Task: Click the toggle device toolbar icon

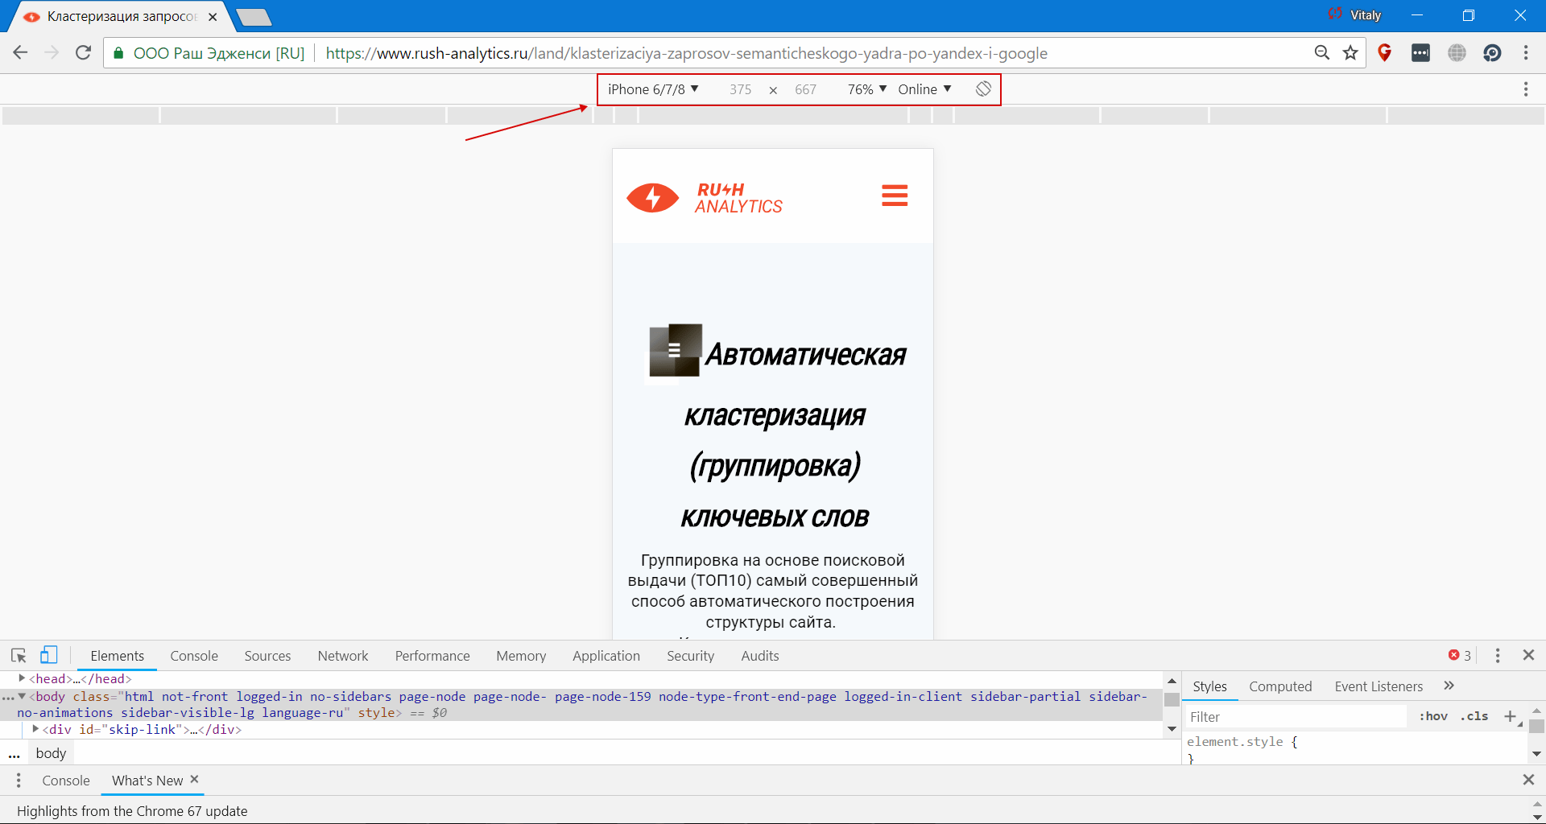Action: coord(49,655)
